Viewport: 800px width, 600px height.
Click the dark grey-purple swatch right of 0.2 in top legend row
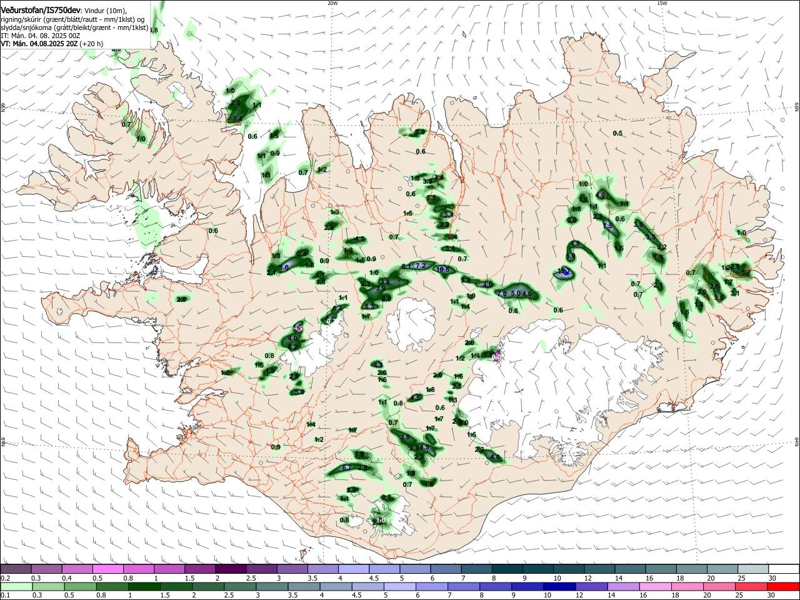pyautogui.click(x=16, y=569)
